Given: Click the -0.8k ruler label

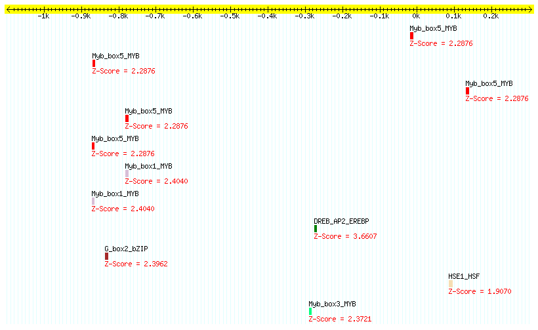Looking at the screenshot, I should [118, 16].
